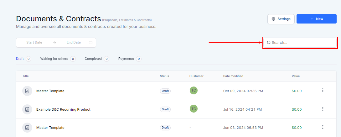Click TC avatar in Oct 09 Master Template row
Viewport: 341px width, 137px height.
(194, 90)
